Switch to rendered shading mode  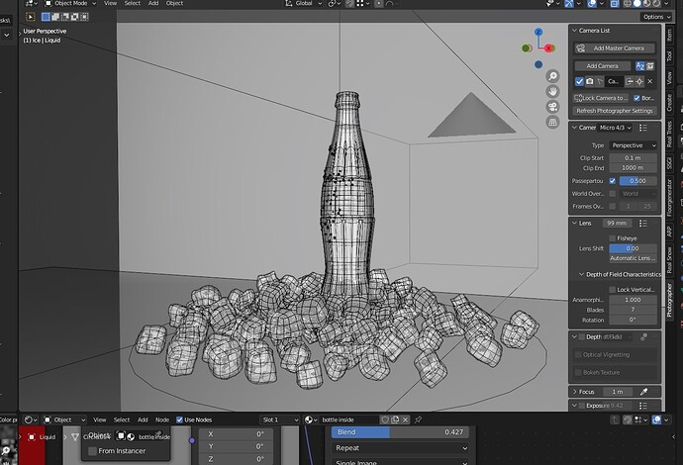[656, 4]
